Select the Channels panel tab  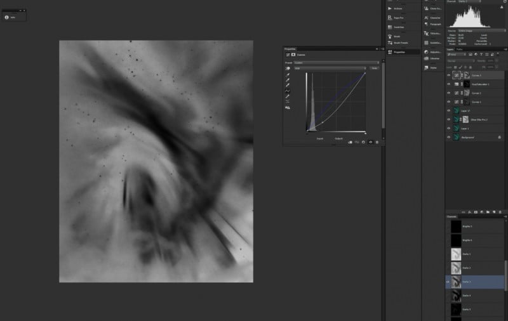tap(451, 216)
